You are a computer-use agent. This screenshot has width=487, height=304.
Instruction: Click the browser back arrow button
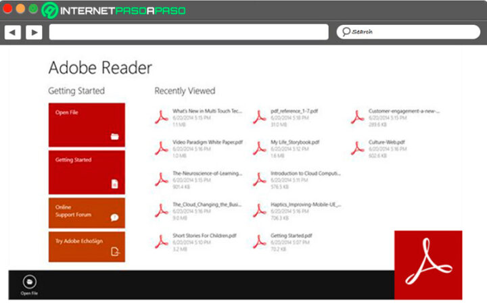coord(12,32)
